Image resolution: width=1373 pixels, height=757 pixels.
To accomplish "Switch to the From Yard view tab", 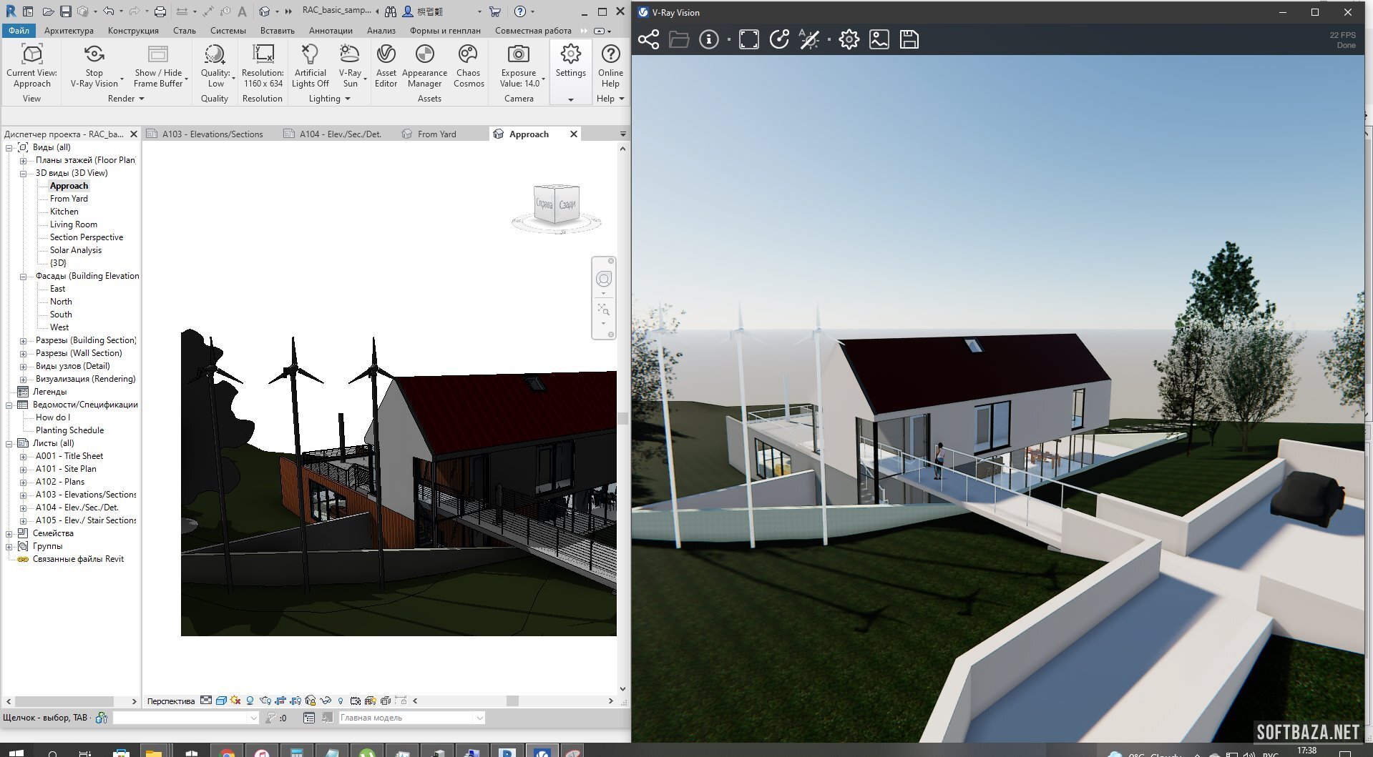I will pyautogui.click(x=436, y=134).
